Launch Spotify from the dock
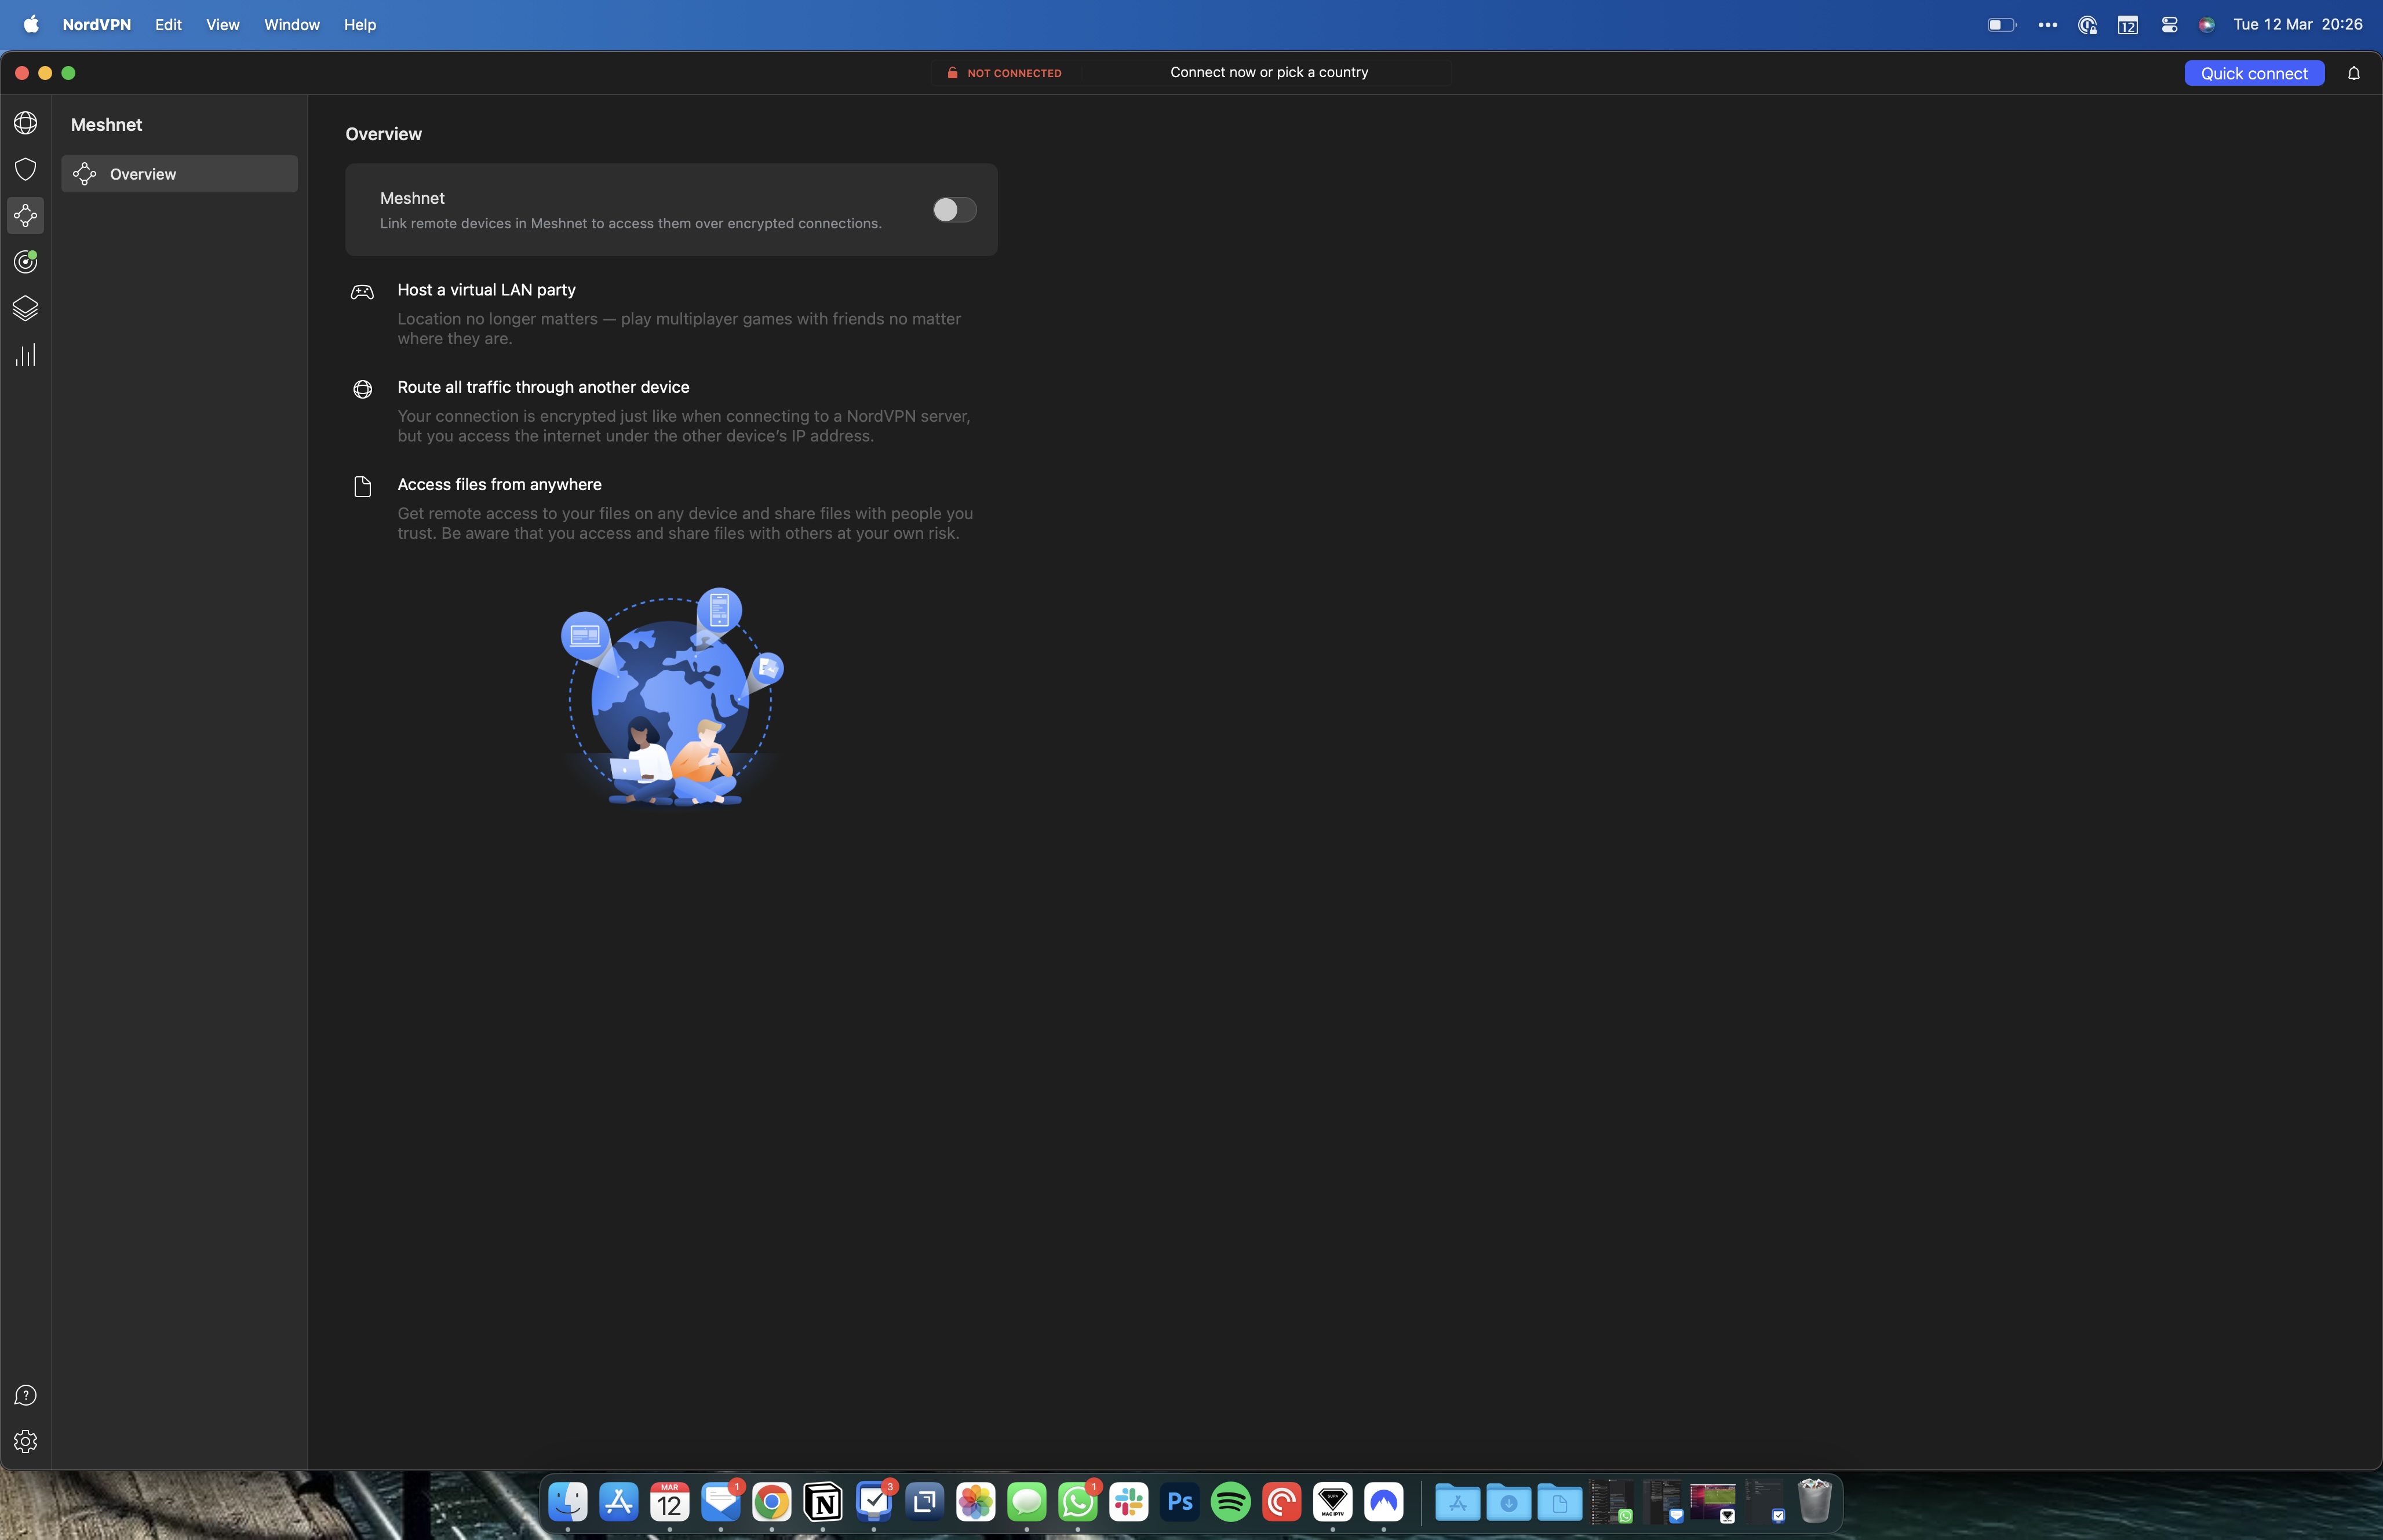The height and width of the screenshot is (1540, 2383). (1230, 1501)
